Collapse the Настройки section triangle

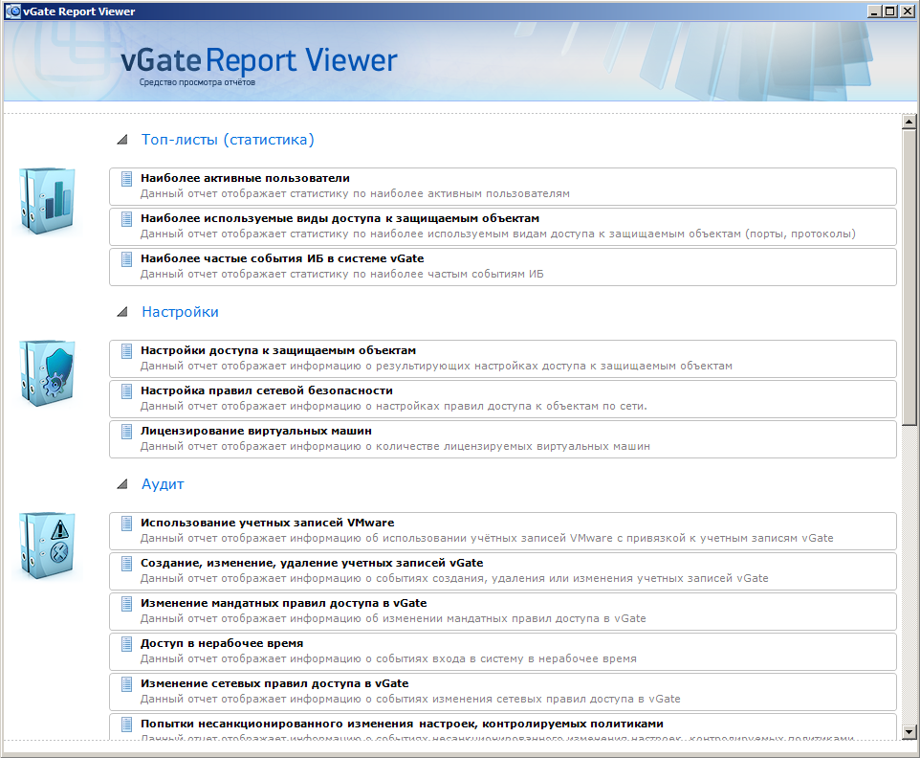(x=122, y=312)
